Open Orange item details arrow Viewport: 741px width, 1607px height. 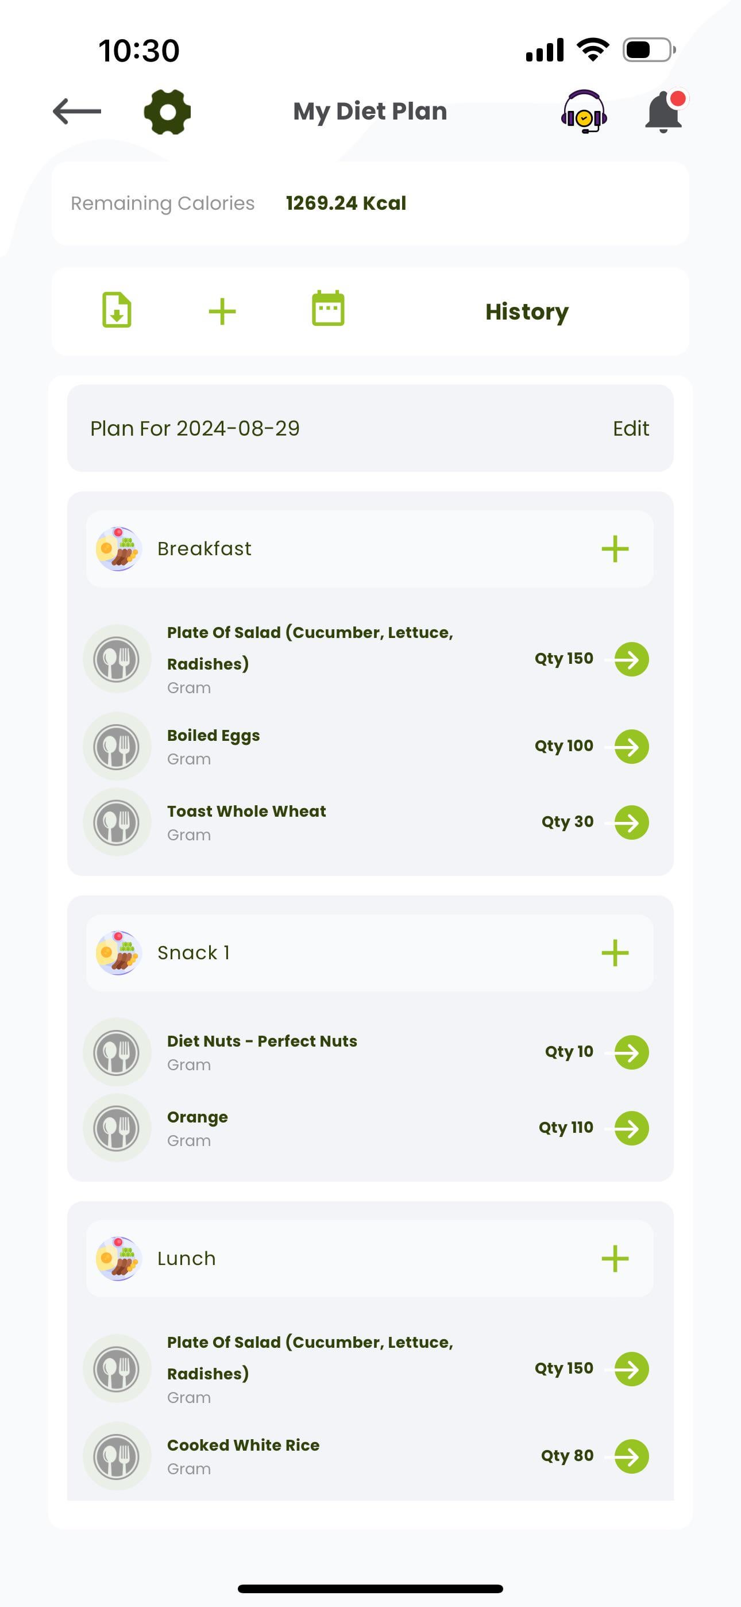coord(631,1128)
